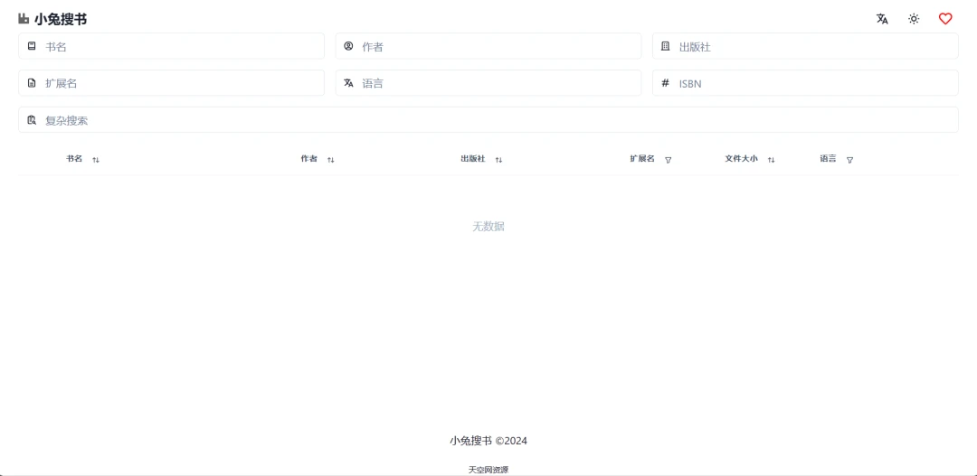Click the file icon in 扩展名 field
This screenshot has height=476, width=977.
pyautogui.click(x=32, y=83)
